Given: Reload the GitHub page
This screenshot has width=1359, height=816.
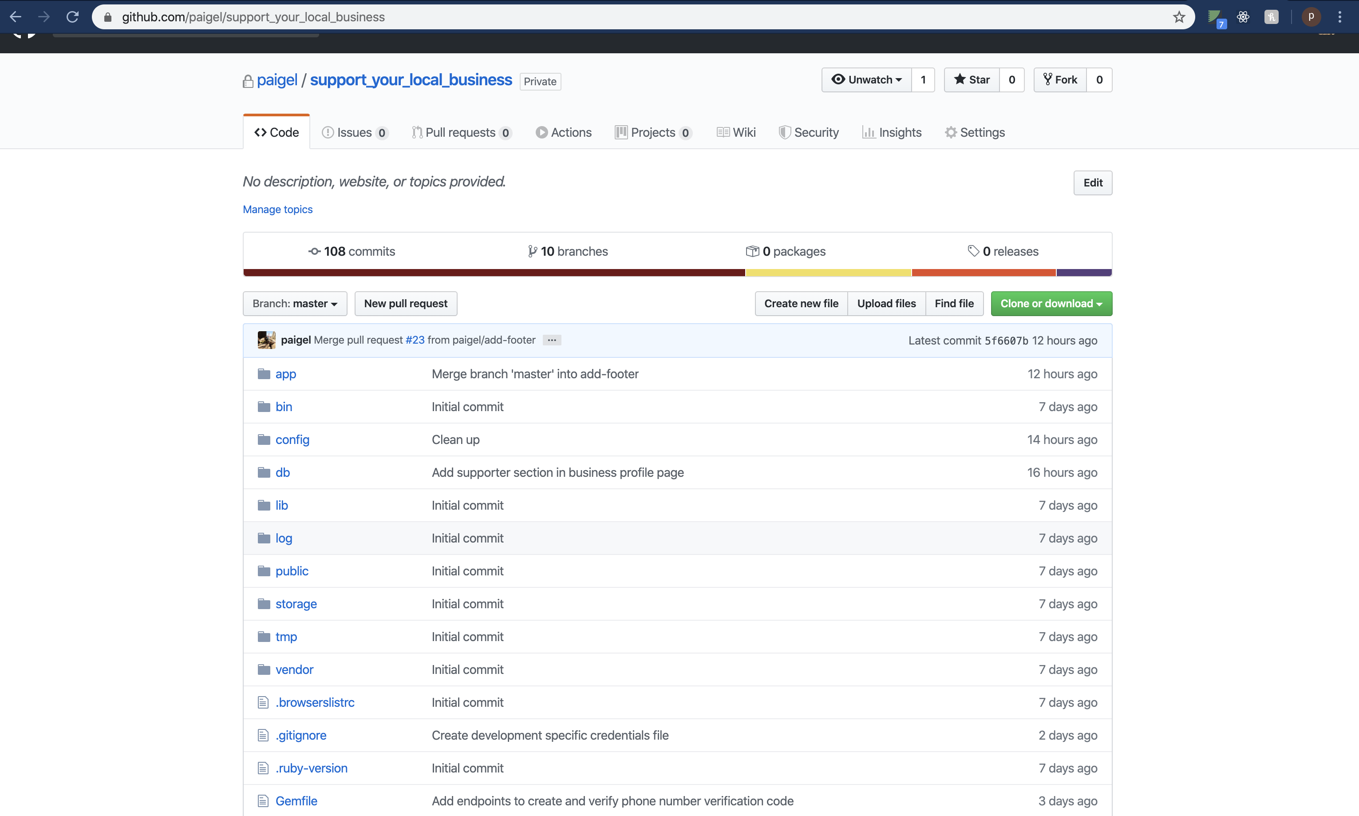Looking at the screenshot, I should 72,17.
